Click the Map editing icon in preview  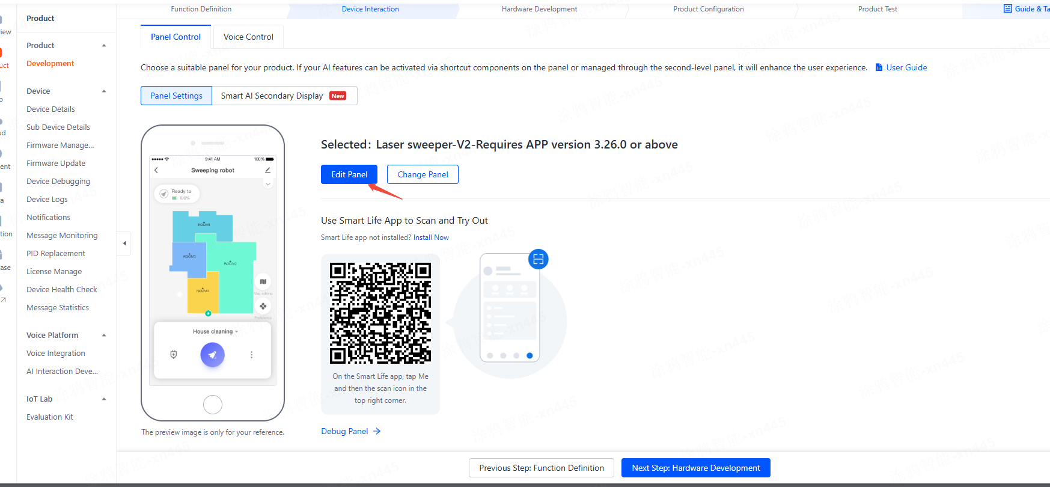coord(263,281)
